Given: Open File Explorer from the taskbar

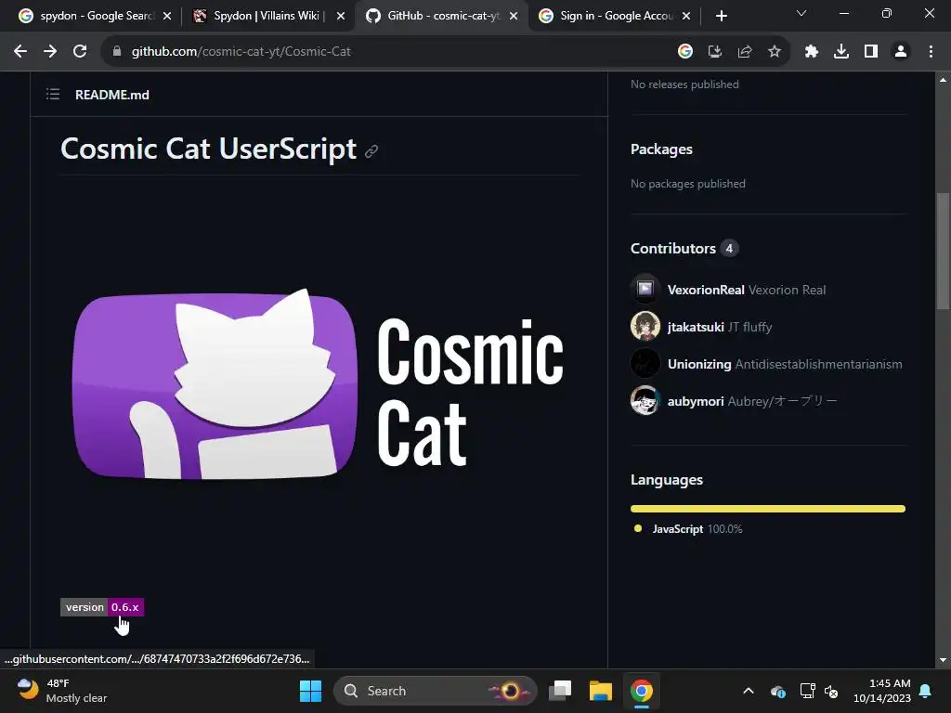Looking at the screenshot, I should point(601,691).
